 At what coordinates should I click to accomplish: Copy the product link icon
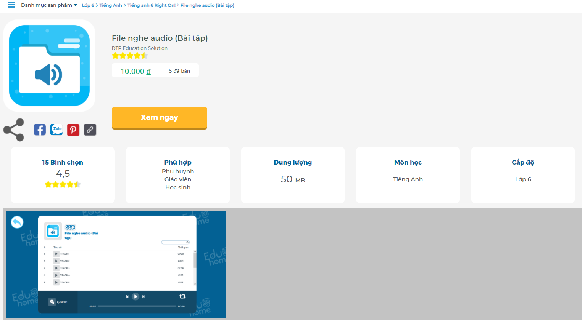pos(90,130)
